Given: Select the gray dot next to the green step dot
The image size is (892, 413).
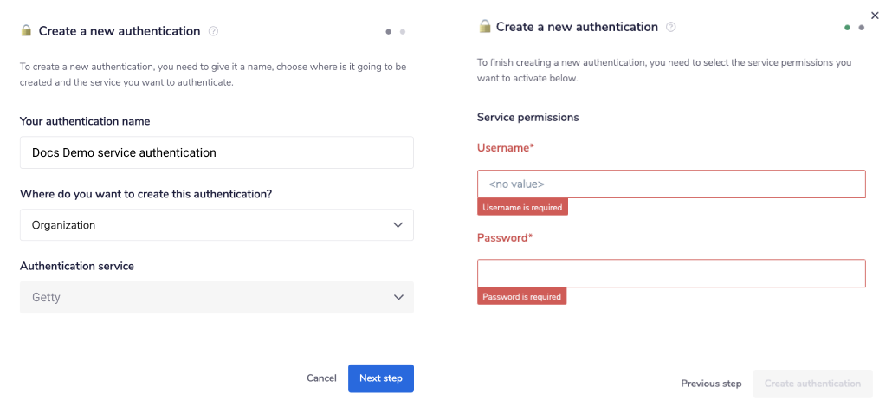Looking at the screenshot, I should click(862, 28).
